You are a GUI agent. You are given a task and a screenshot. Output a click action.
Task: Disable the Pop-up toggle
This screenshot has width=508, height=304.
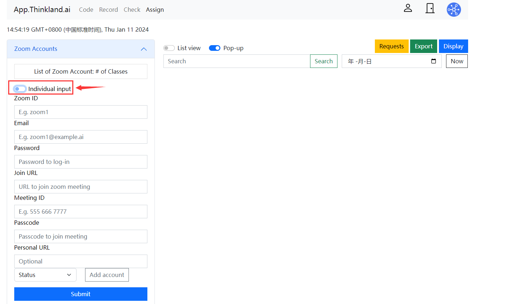(215, 48)
